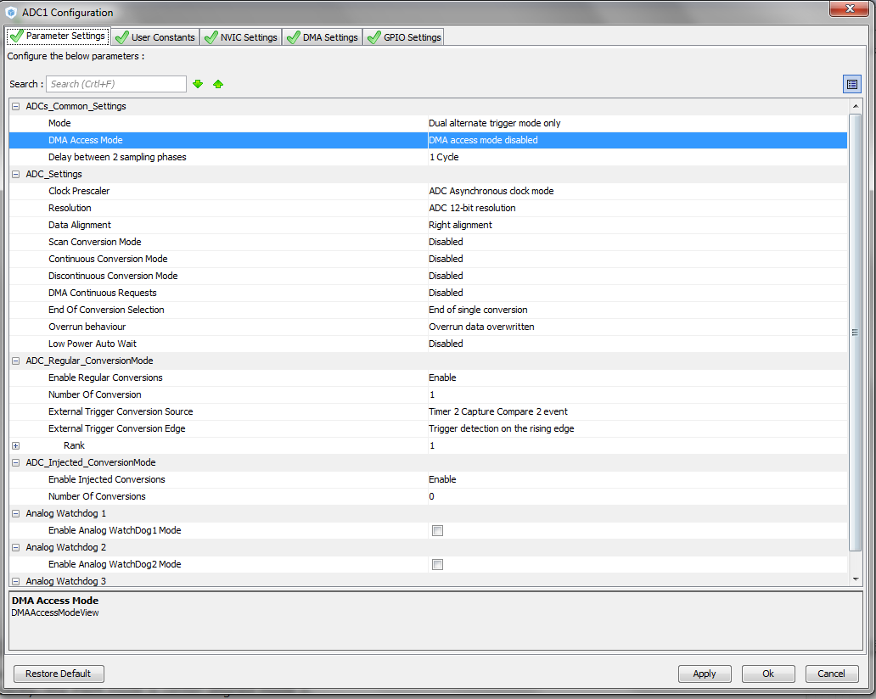The height and width of the screenshot is (699, 876).
Task: Expand the Rank tree node
Action: pos(15,445)
